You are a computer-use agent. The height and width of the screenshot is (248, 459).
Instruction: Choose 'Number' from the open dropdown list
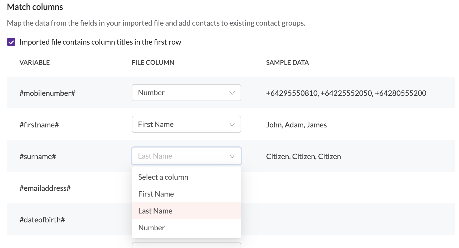click(152, 228)
